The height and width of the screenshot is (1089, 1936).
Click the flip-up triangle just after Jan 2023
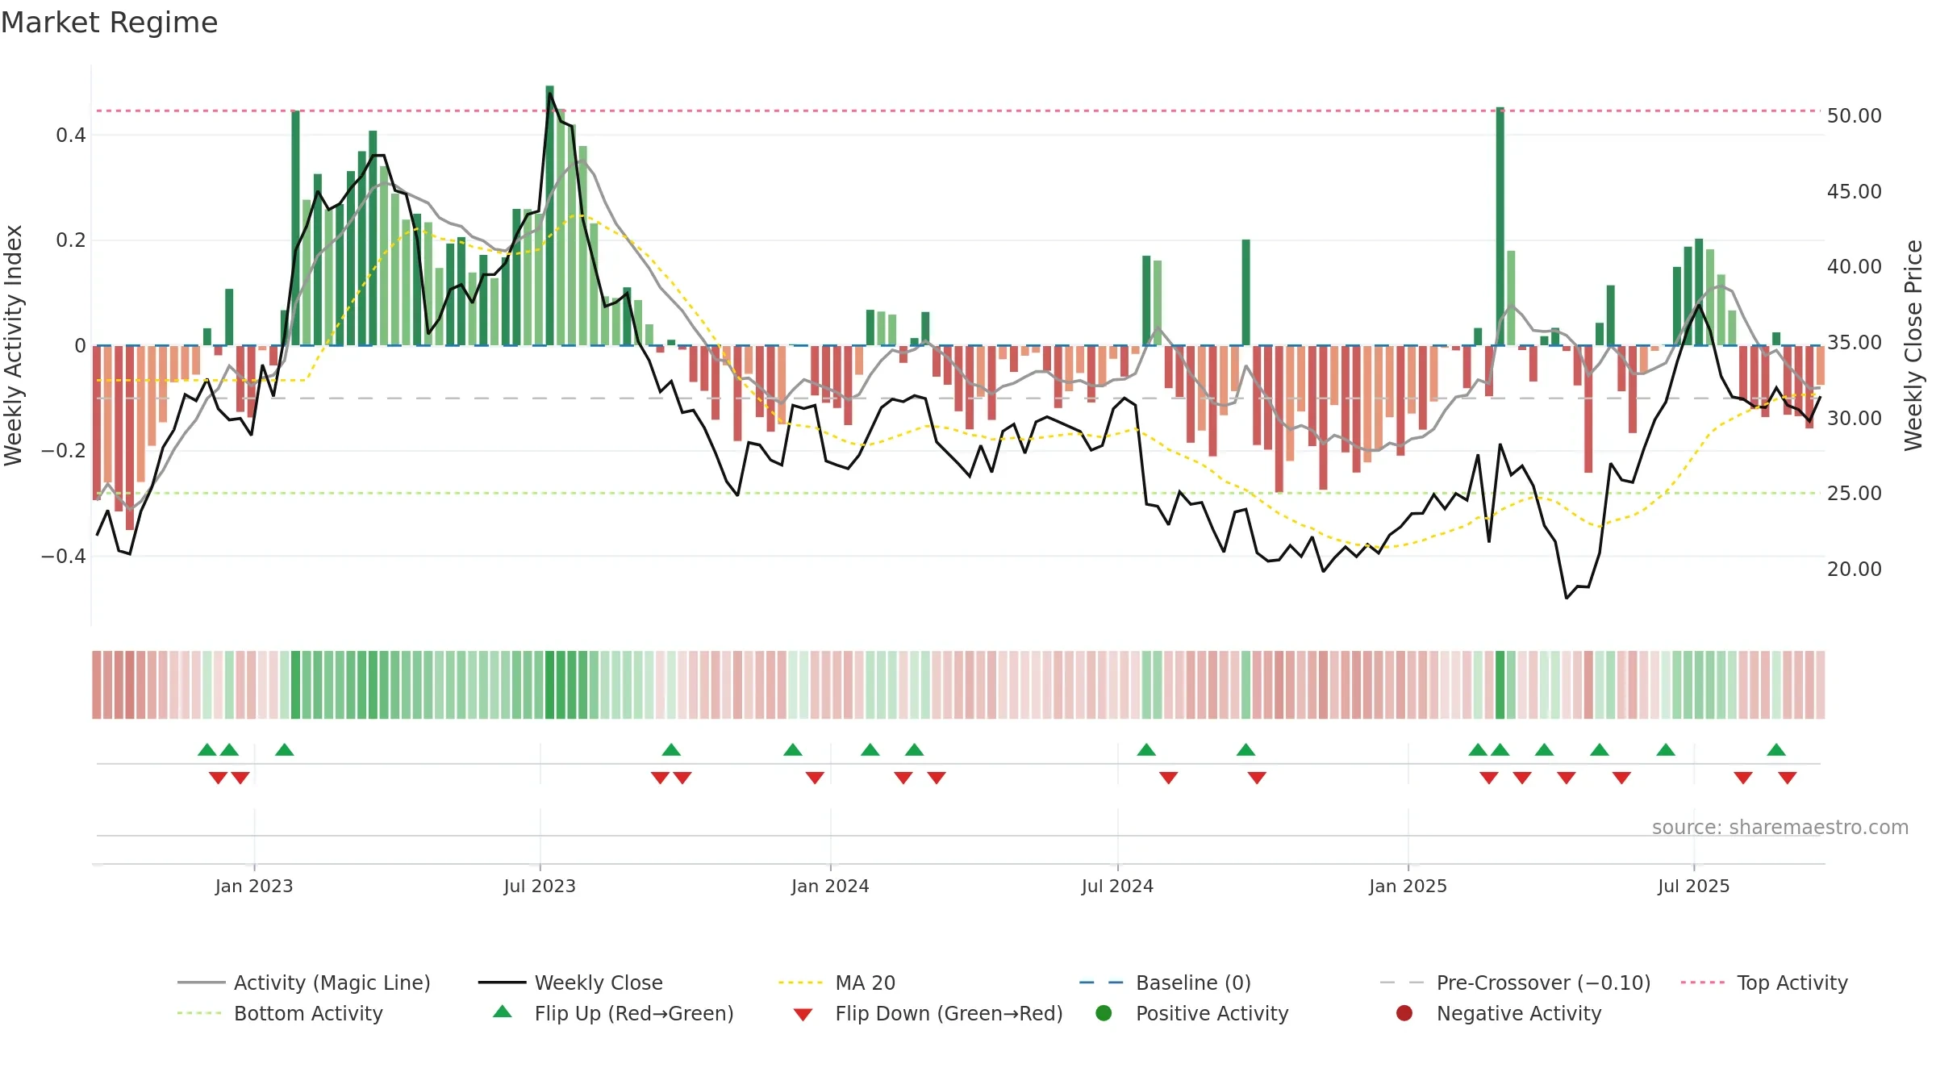coord(285,750)
